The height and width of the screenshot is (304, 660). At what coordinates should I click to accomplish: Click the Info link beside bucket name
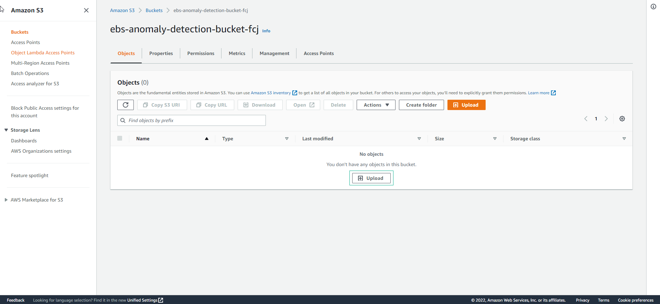coord(266,31)
